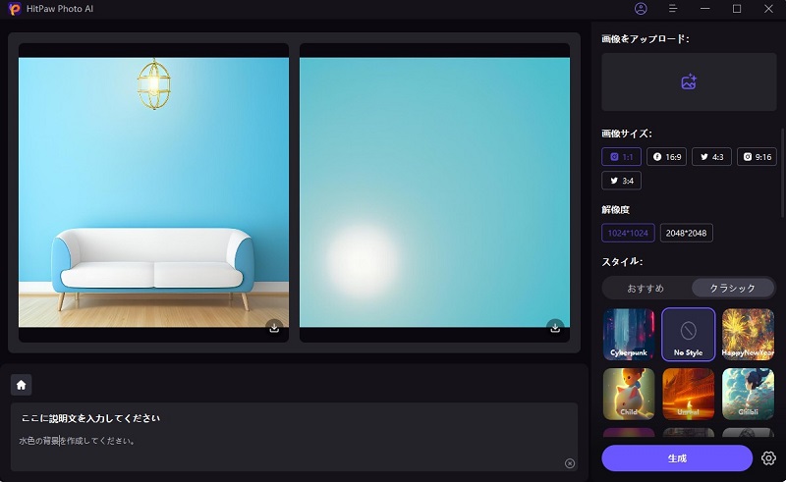Select the 1:1 image size
786x482 pixels.
coord(621,157)
